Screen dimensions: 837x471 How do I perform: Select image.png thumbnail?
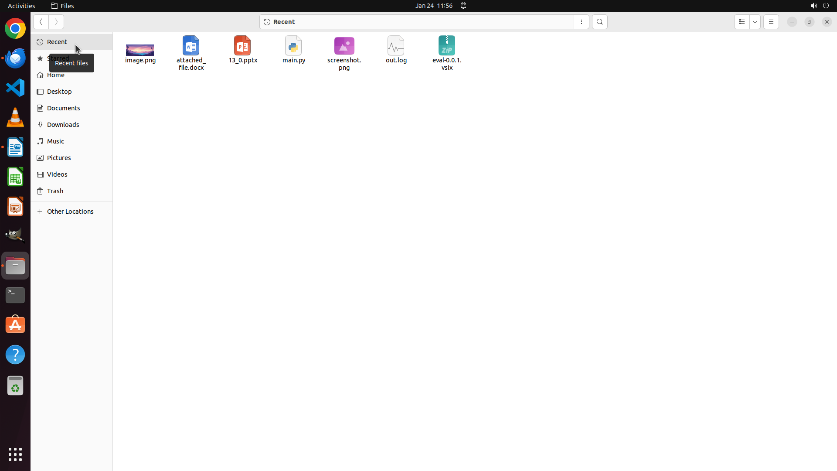click(140, 52)
